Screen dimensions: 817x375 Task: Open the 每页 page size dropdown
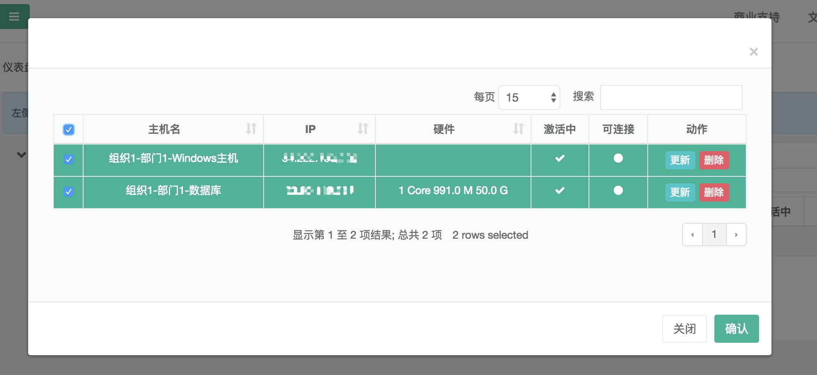529,97
